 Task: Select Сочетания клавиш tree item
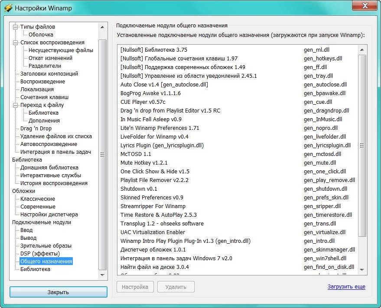(x=44, y=97)
